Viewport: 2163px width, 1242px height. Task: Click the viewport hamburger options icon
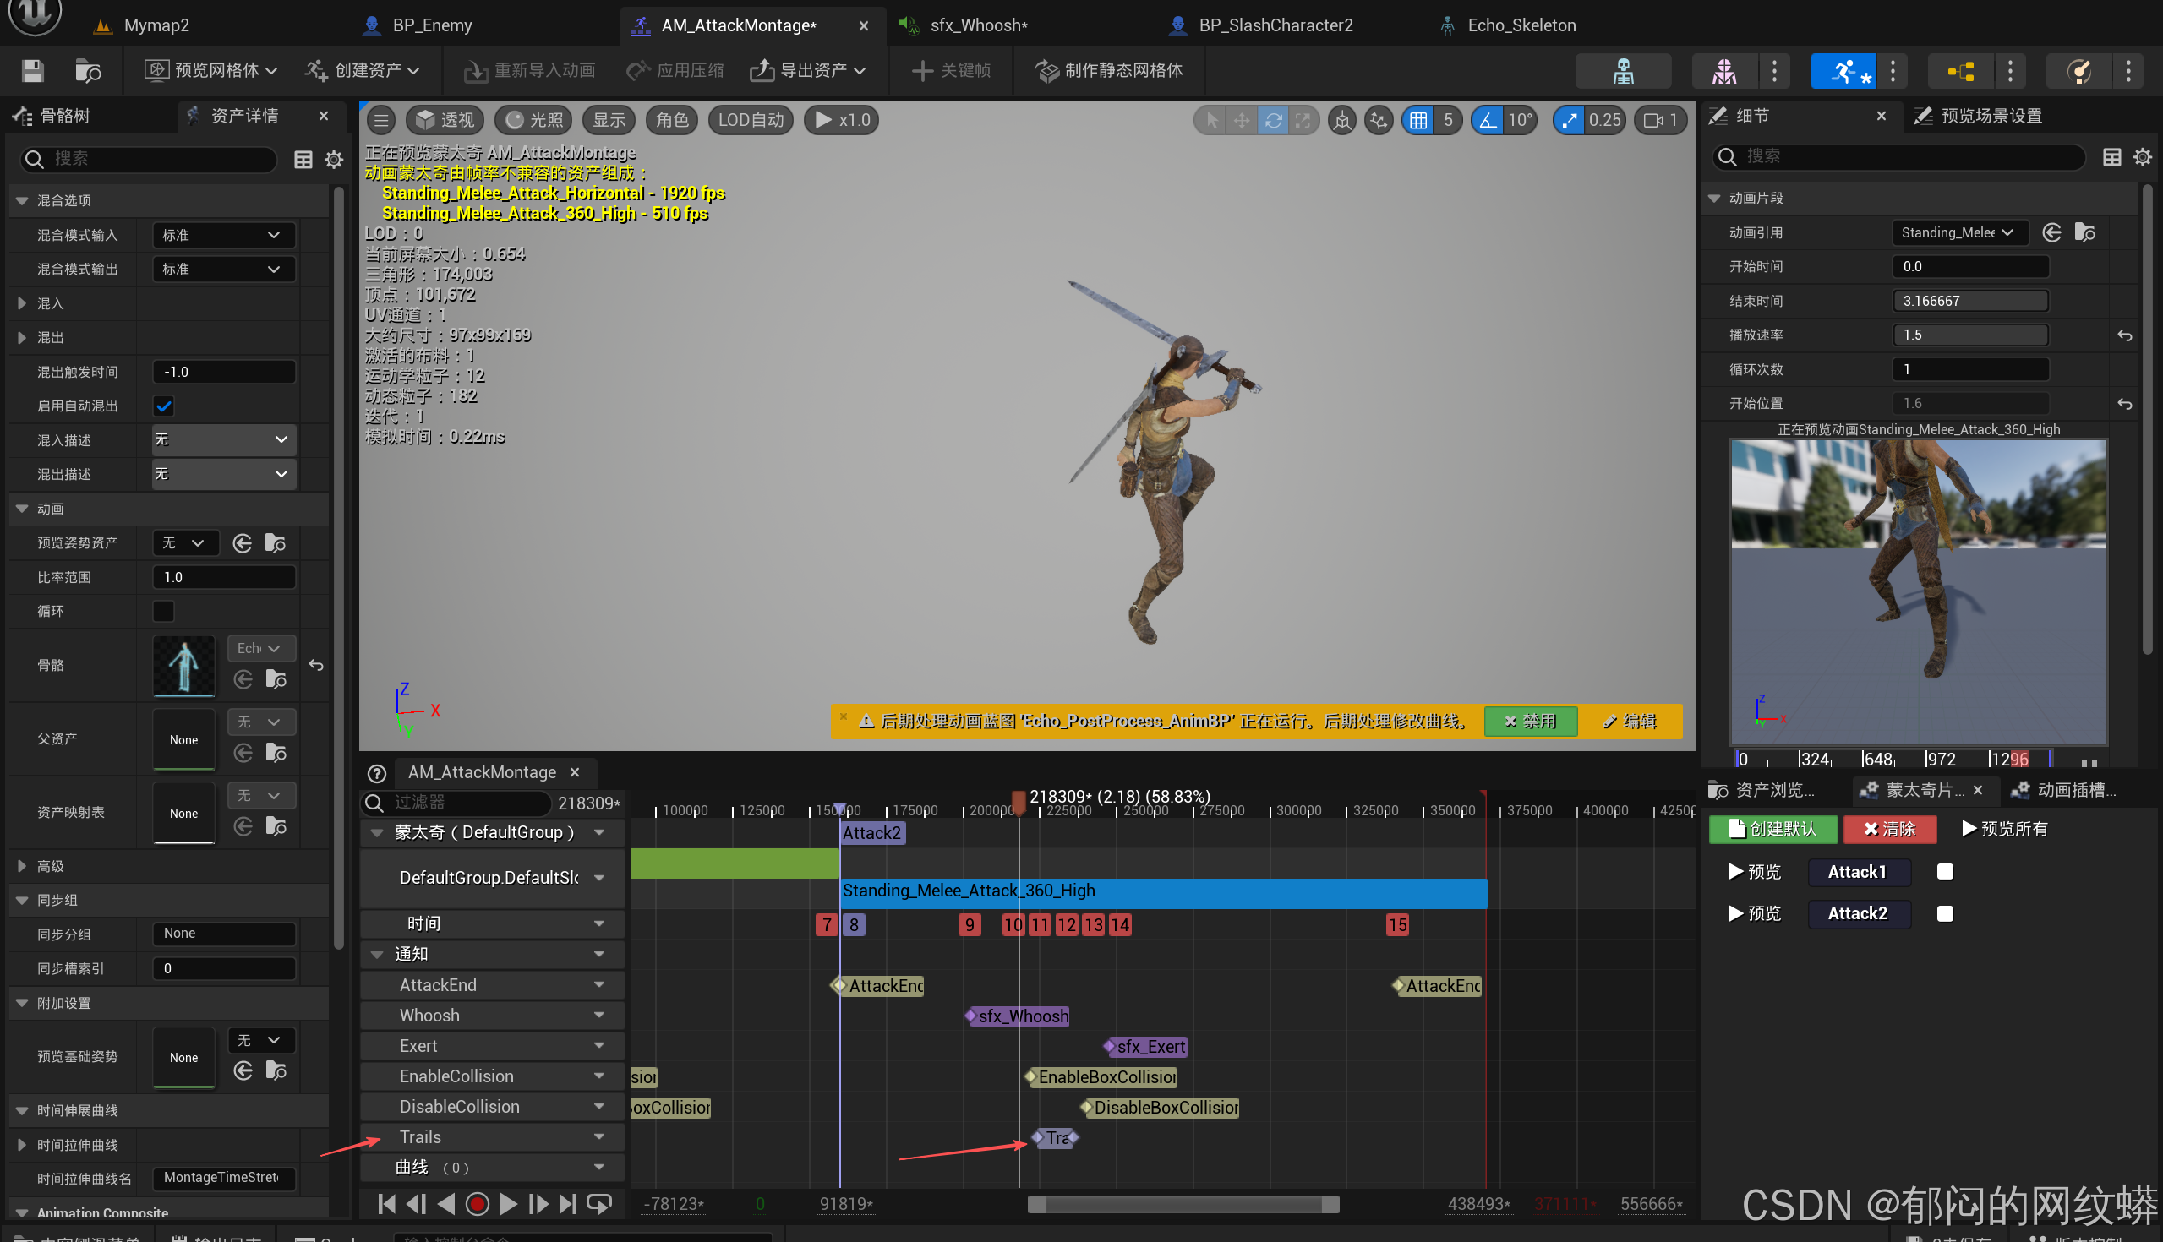(381, 120)
